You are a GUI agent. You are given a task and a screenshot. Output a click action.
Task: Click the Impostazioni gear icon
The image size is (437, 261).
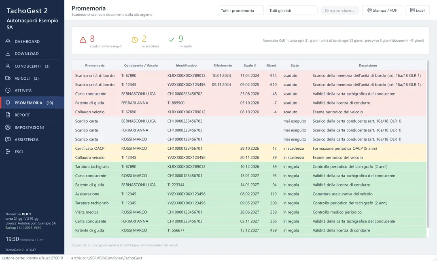(x=8, y=127)
